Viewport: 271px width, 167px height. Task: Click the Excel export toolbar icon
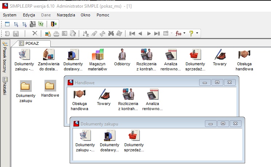tap(41, 24)
